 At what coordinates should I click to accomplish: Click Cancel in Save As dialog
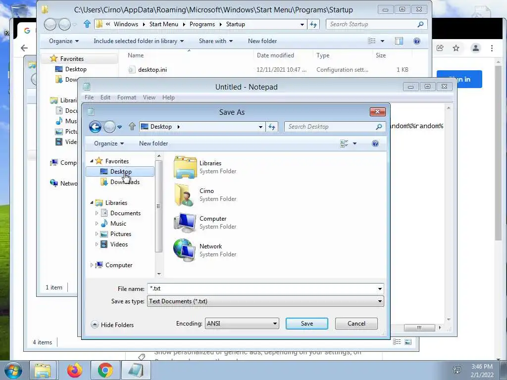pyautogui.click(x=356, y=324)
